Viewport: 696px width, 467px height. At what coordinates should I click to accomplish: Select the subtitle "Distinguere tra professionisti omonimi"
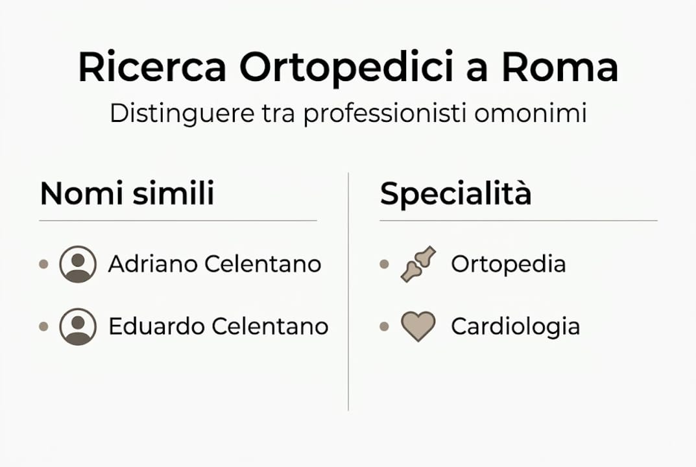click(x=348, y=113)
